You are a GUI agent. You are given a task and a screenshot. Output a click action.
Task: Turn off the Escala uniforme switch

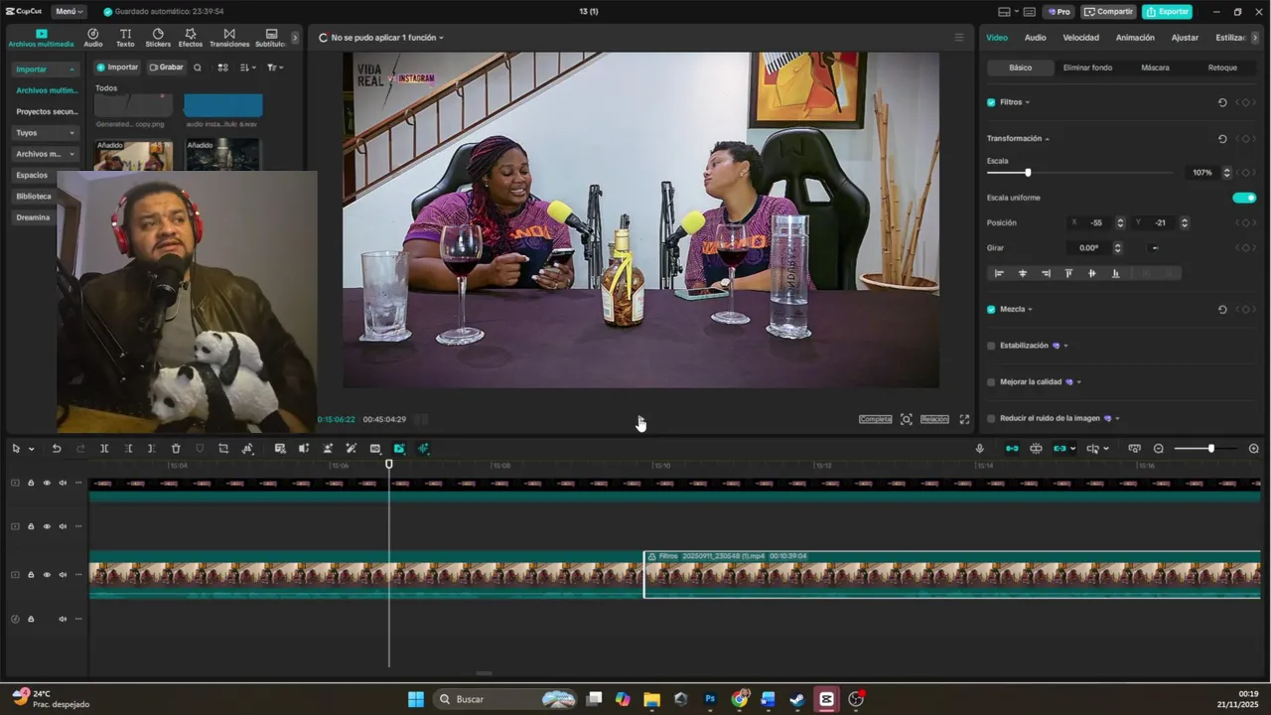click(1244, 198)
